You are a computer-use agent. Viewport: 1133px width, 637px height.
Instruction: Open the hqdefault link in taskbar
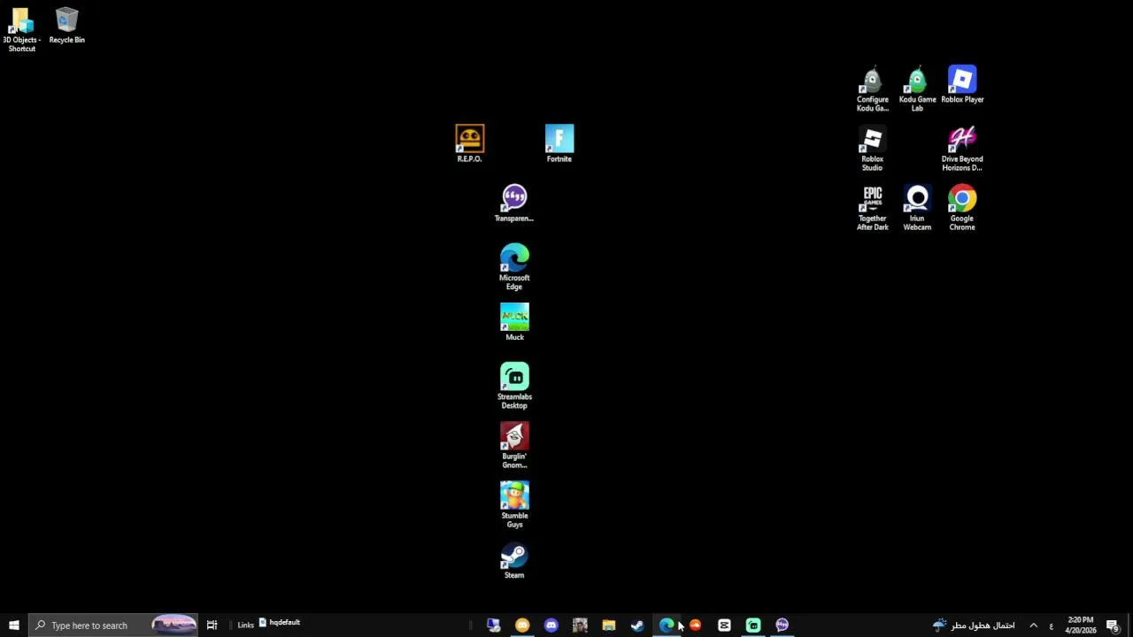point(280,623)
